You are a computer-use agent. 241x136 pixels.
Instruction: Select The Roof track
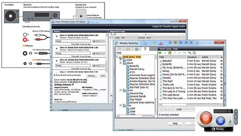tap(168, 81)
